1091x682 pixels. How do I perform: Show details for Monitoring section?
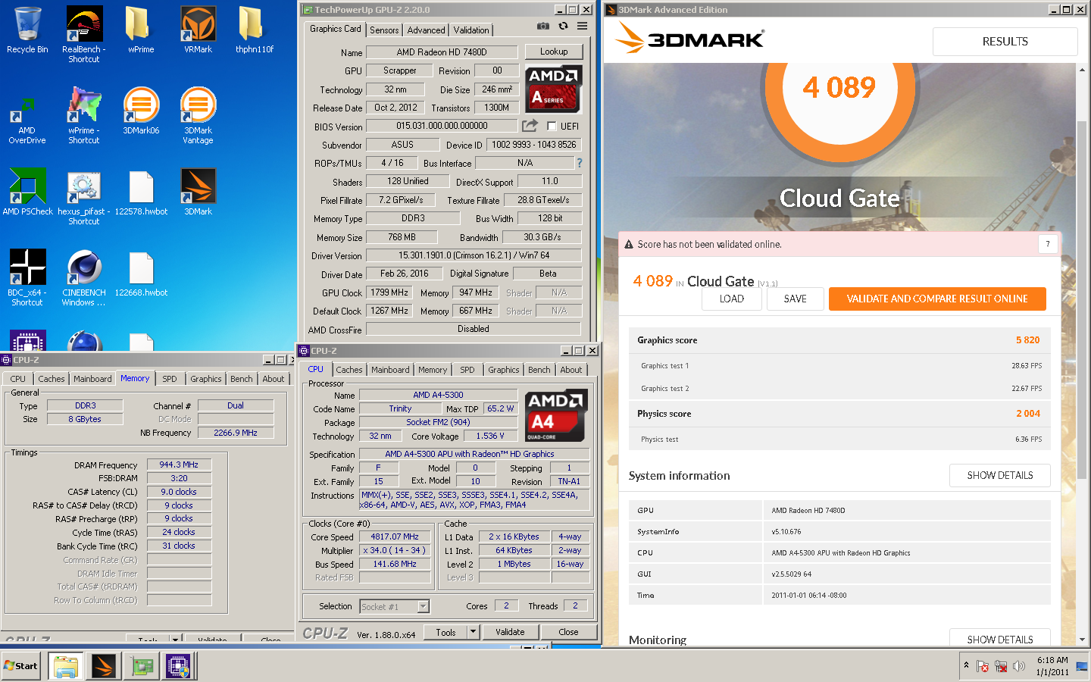(1000, 638)
